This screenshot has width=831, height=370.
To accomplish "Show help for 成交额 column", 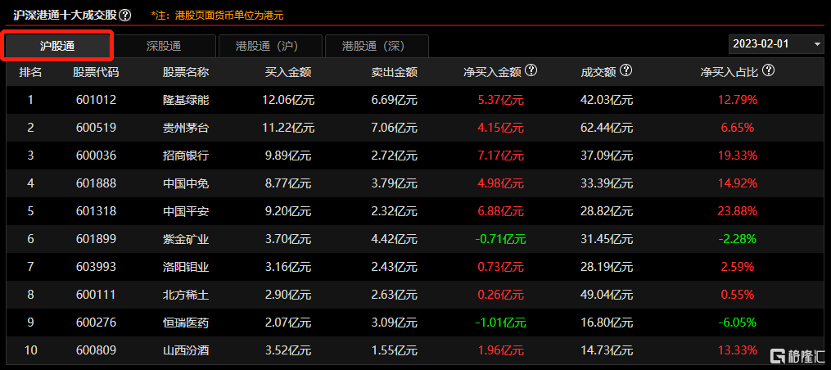I will pos(626,71).
